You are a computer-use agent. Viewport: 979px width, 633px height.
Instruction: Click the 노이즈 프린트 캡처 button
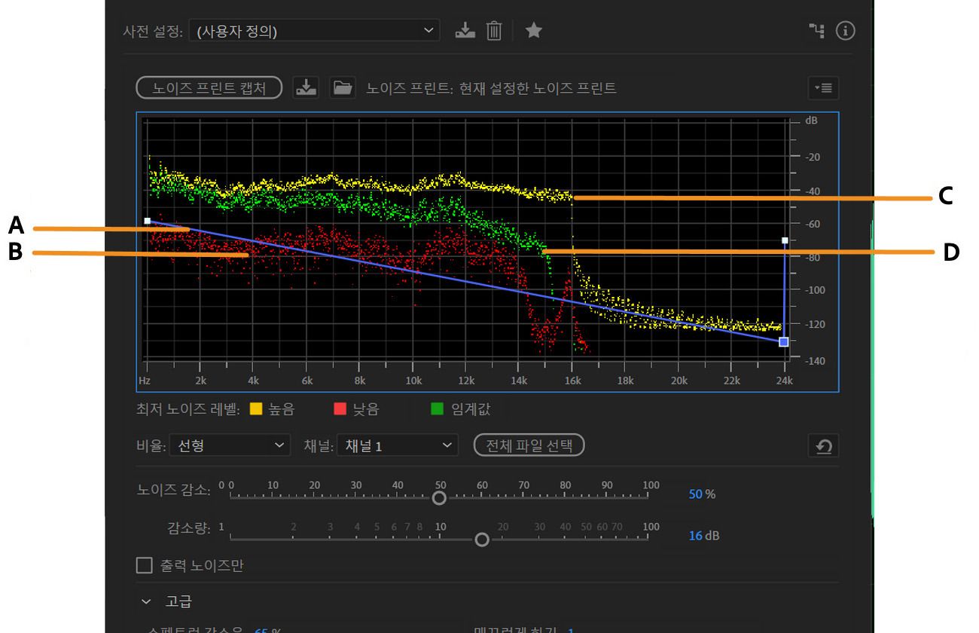209,87
